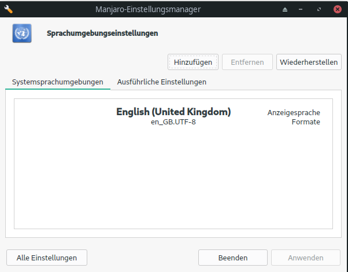Minimize the Manjaro-Einstellungsmanager window

click(301, 9)
